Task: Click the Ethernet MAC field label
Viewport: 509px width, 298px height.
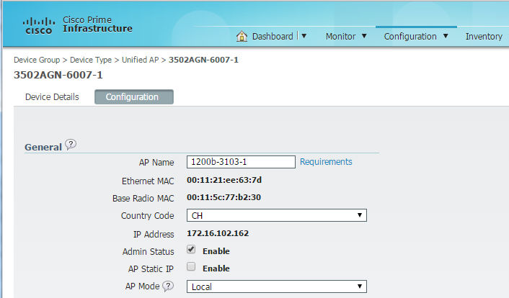Action: 148,181
